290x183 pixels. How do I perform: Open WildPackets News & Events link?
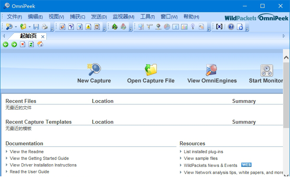[211, 165]
